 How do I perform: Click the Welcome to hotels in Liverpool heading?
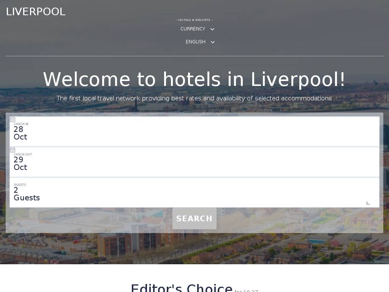[194, 79]
